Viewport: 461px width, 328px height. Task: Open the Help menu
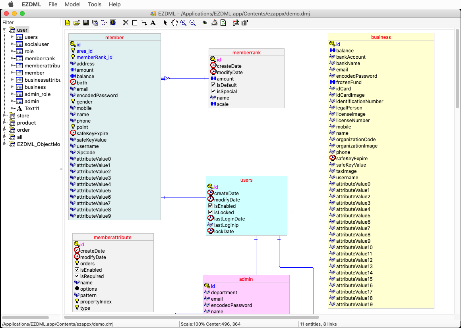pos(115,4)
